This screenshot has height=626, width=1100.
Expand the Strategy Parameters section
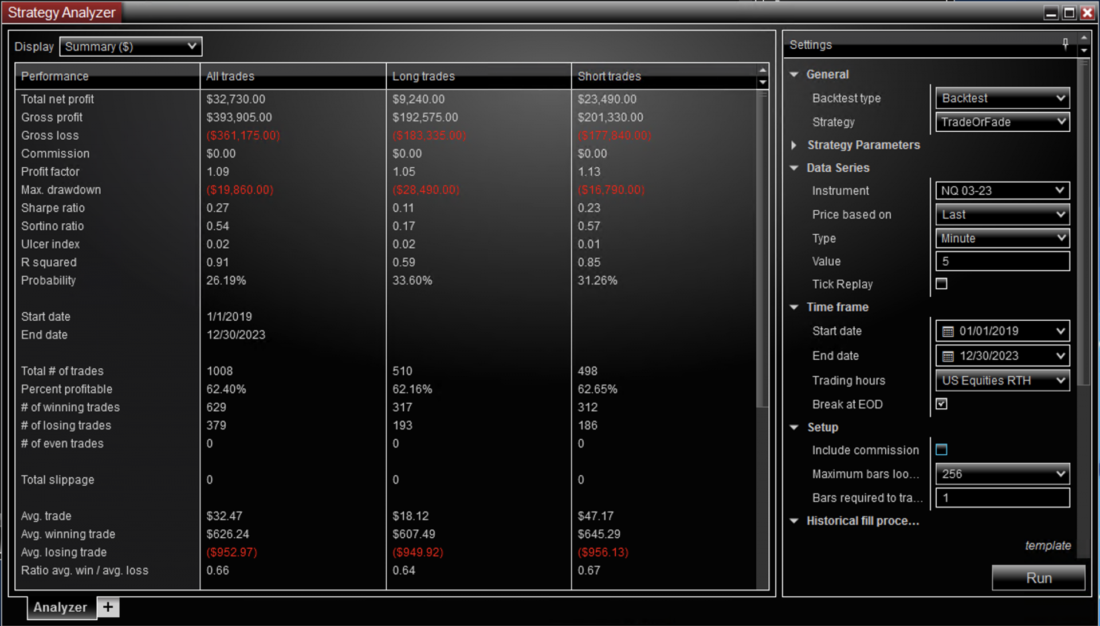click(795, 145)
